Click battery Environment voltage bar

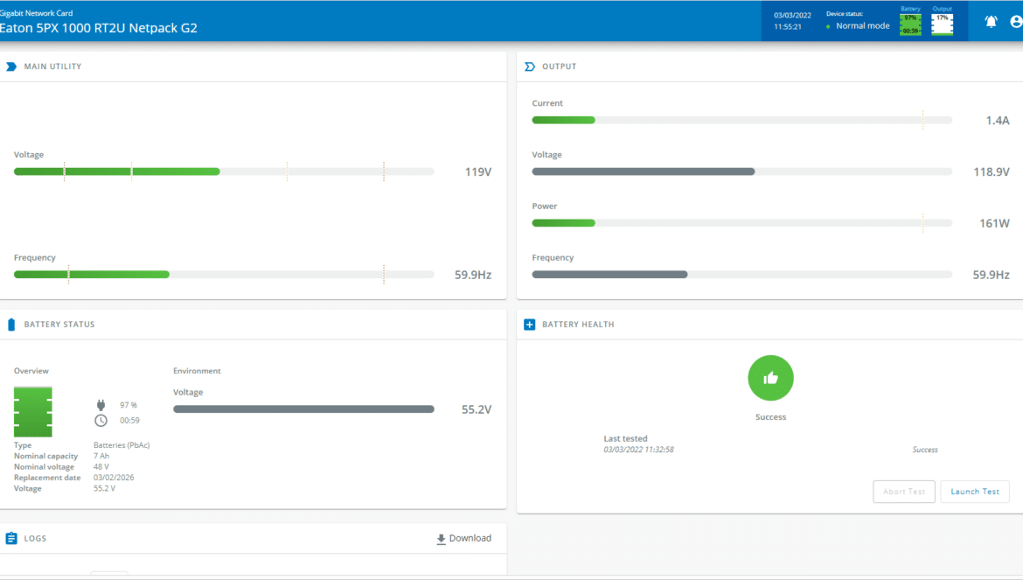(x=303, y=409)
